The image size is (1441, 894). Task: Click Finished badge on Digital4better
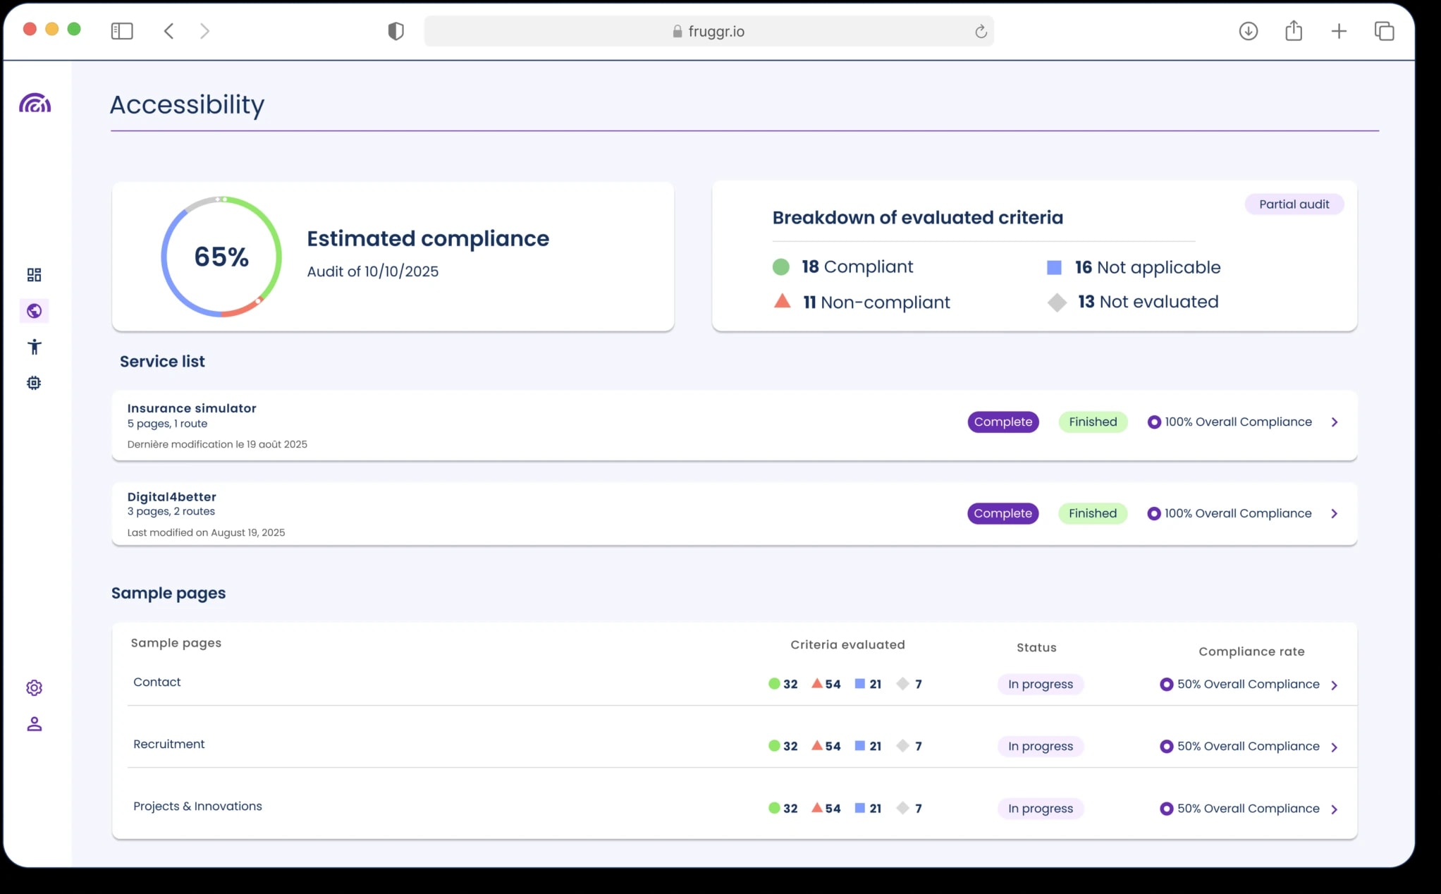point(1093,514)
